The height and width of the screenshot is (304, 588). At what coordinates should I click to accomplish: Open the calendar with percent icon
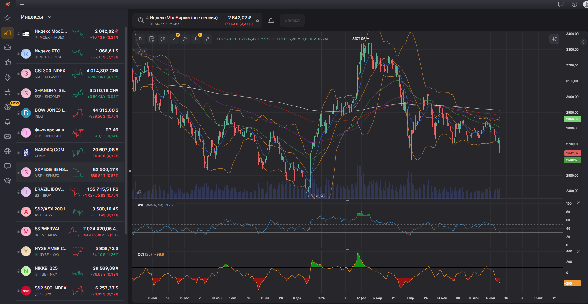point(7,92)
